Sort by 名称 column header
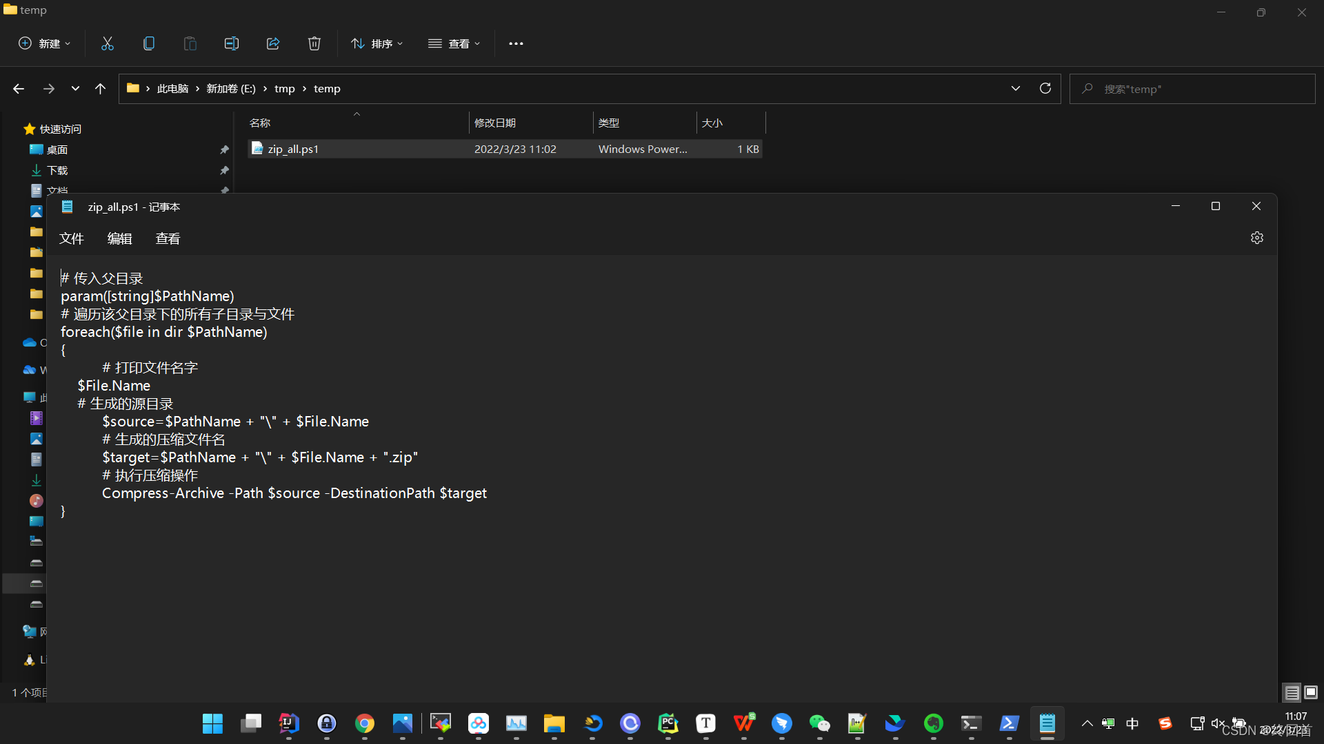Viewport: 1324px width, 744px height. (x=358, y=123)
